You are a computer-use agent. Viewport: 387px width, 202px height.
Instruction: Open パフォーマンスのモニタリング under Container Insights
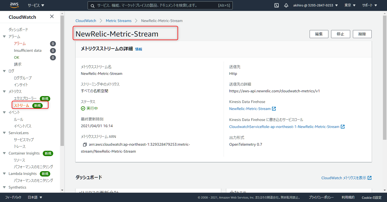(33, 167)
